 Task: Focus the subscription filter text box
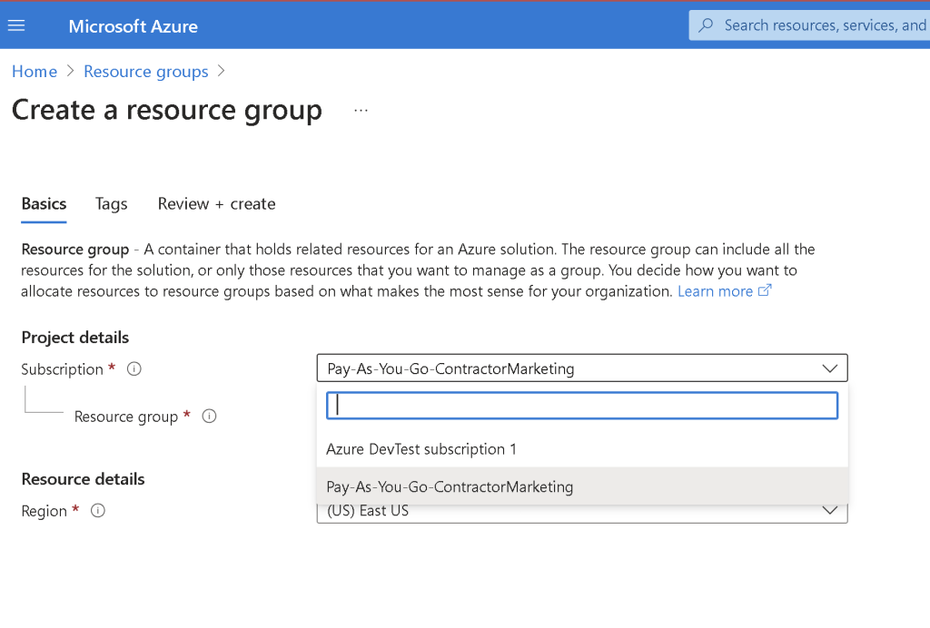[x=582, y=406]
